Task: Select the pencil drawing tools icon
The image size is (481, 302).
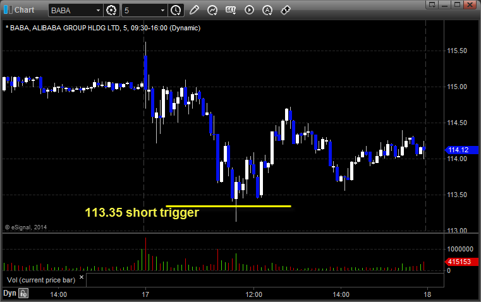Action: click(x=194, y=10)
